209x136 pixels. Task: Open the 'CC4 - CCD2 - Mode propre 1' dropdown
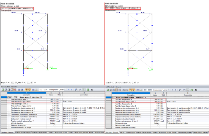pyautogui.click(x=169, y=90)
